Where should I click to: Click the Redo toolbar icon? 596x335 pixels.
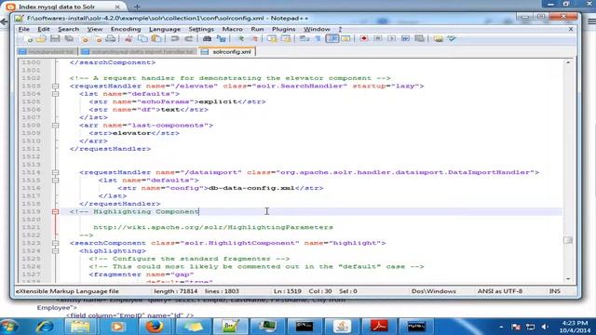(188, 39)
